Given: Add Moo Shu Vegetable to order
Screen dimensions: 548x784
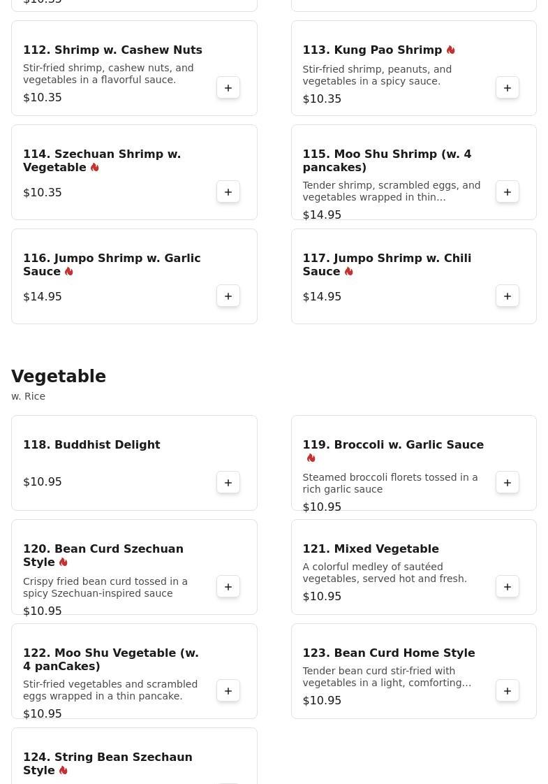Looking at the screenshot, I should [x=228, y=691].
